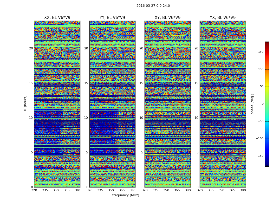The width and height of the screenshot is (273, 208).
Task: Click y-tick '5' beside the XY panel
Action: [142, 152]
